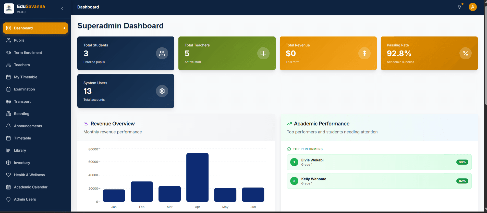Open the Total Teachers card
Viewport: 487px width, 213px height.
click(227, 53)
